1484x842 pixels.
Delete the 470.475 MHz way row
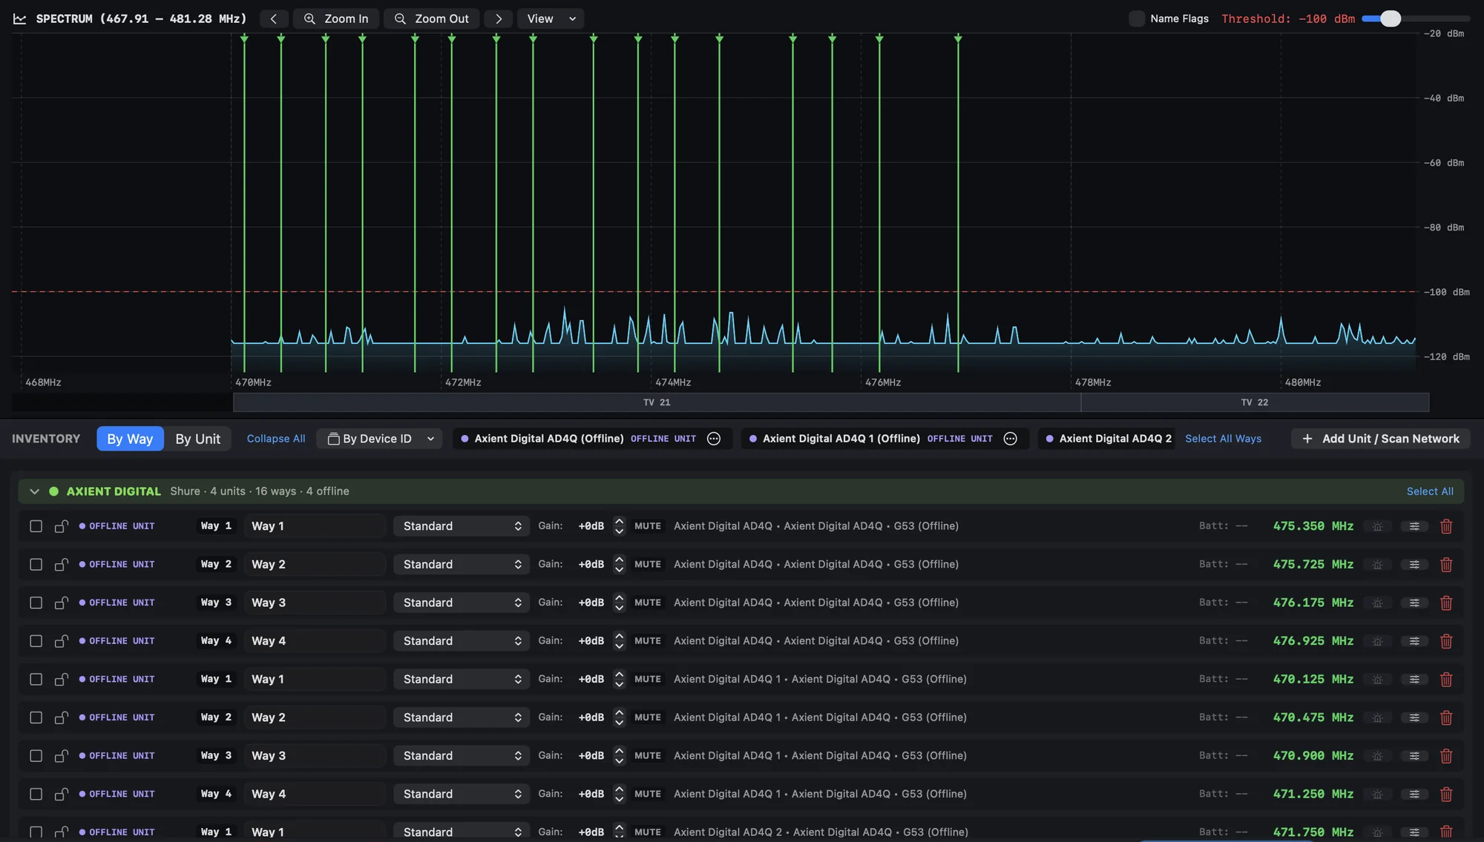tap(1446, 717)
